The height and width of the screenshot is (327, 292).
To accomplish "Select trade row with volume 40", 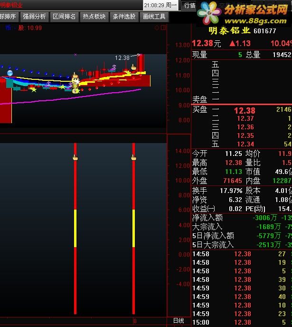I will pyautogui.click(x=242, y=297).
